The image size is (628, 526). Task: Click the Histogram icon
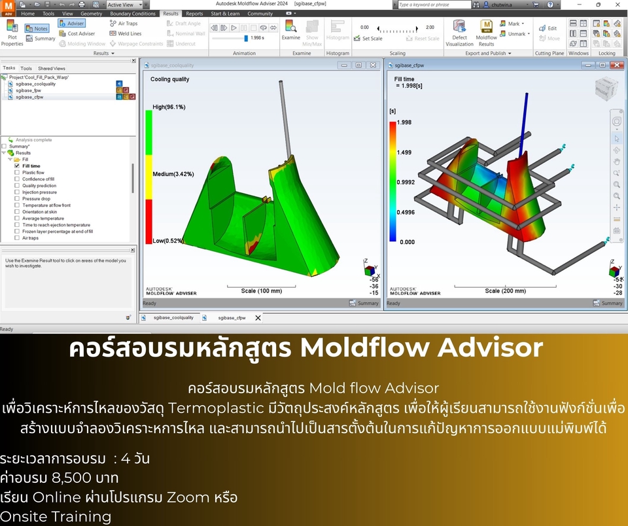338,31
